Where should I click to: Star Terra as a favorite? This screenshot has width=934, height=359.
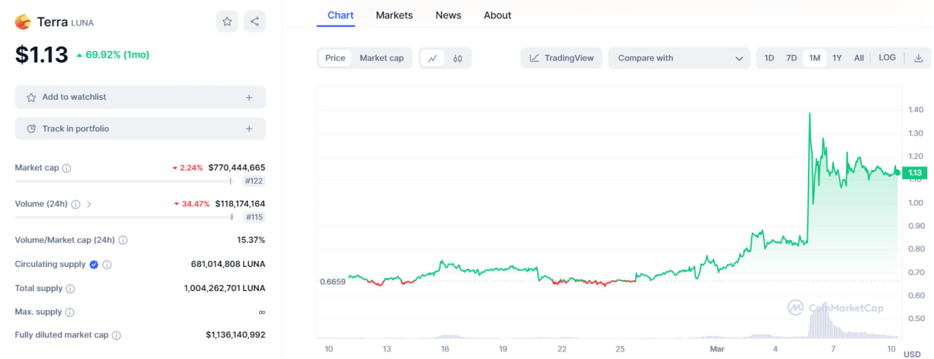point(227,22)
